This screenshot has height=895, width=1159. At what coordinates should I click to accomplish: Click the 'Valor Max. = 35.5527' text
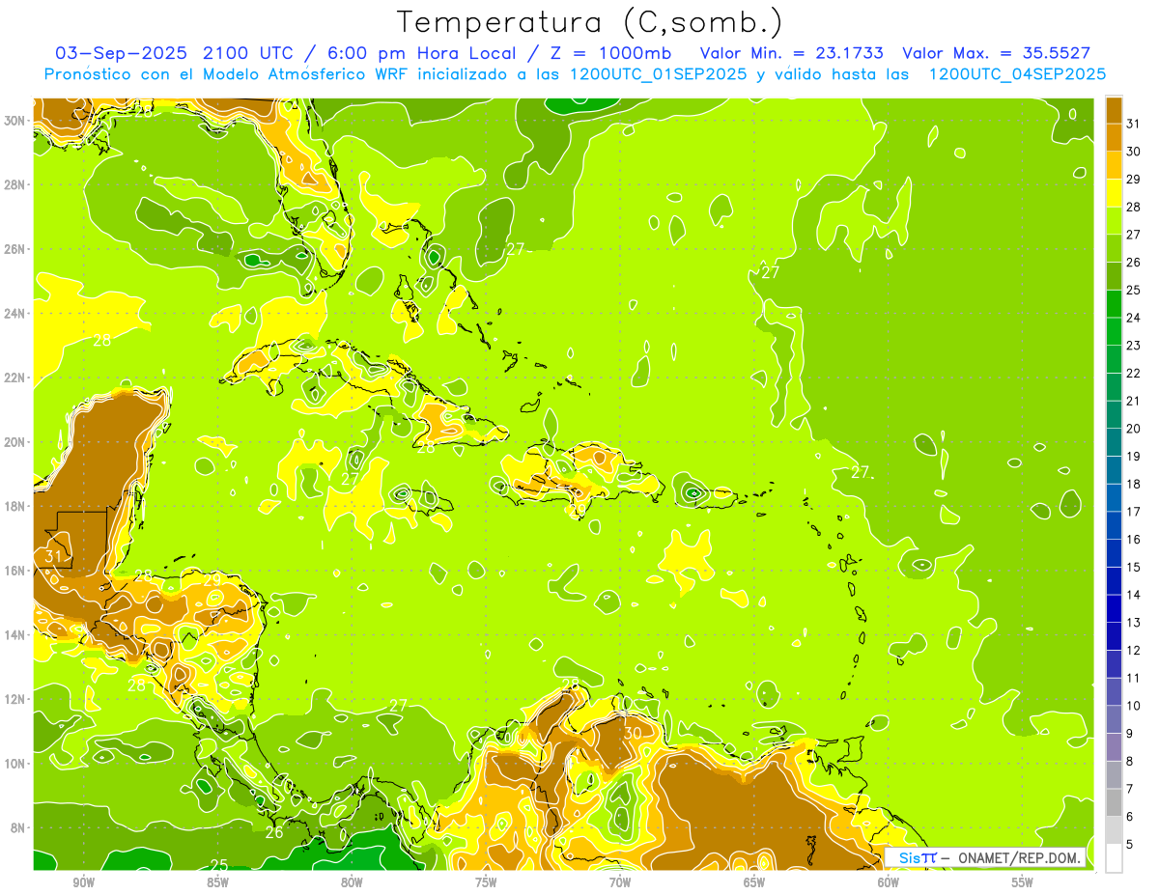point(996,53)
